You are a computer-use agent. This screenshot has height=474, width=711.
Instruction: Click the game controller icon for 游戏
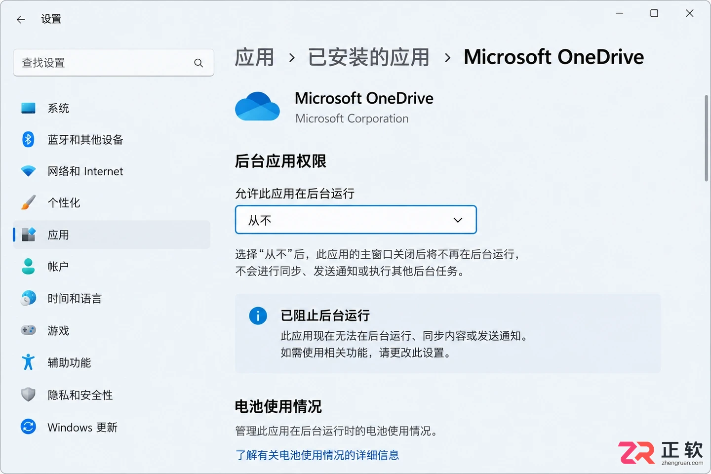click(x=29, y=330)
